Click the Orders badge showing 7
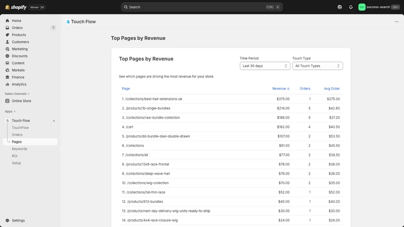 [53, 28]
